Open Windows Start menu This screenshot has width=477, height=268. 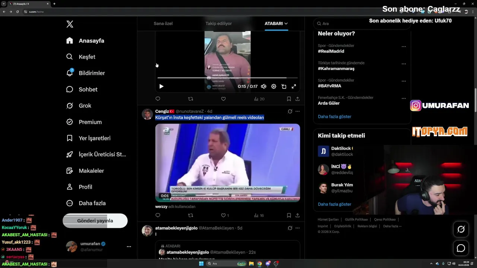pos(201,264)
